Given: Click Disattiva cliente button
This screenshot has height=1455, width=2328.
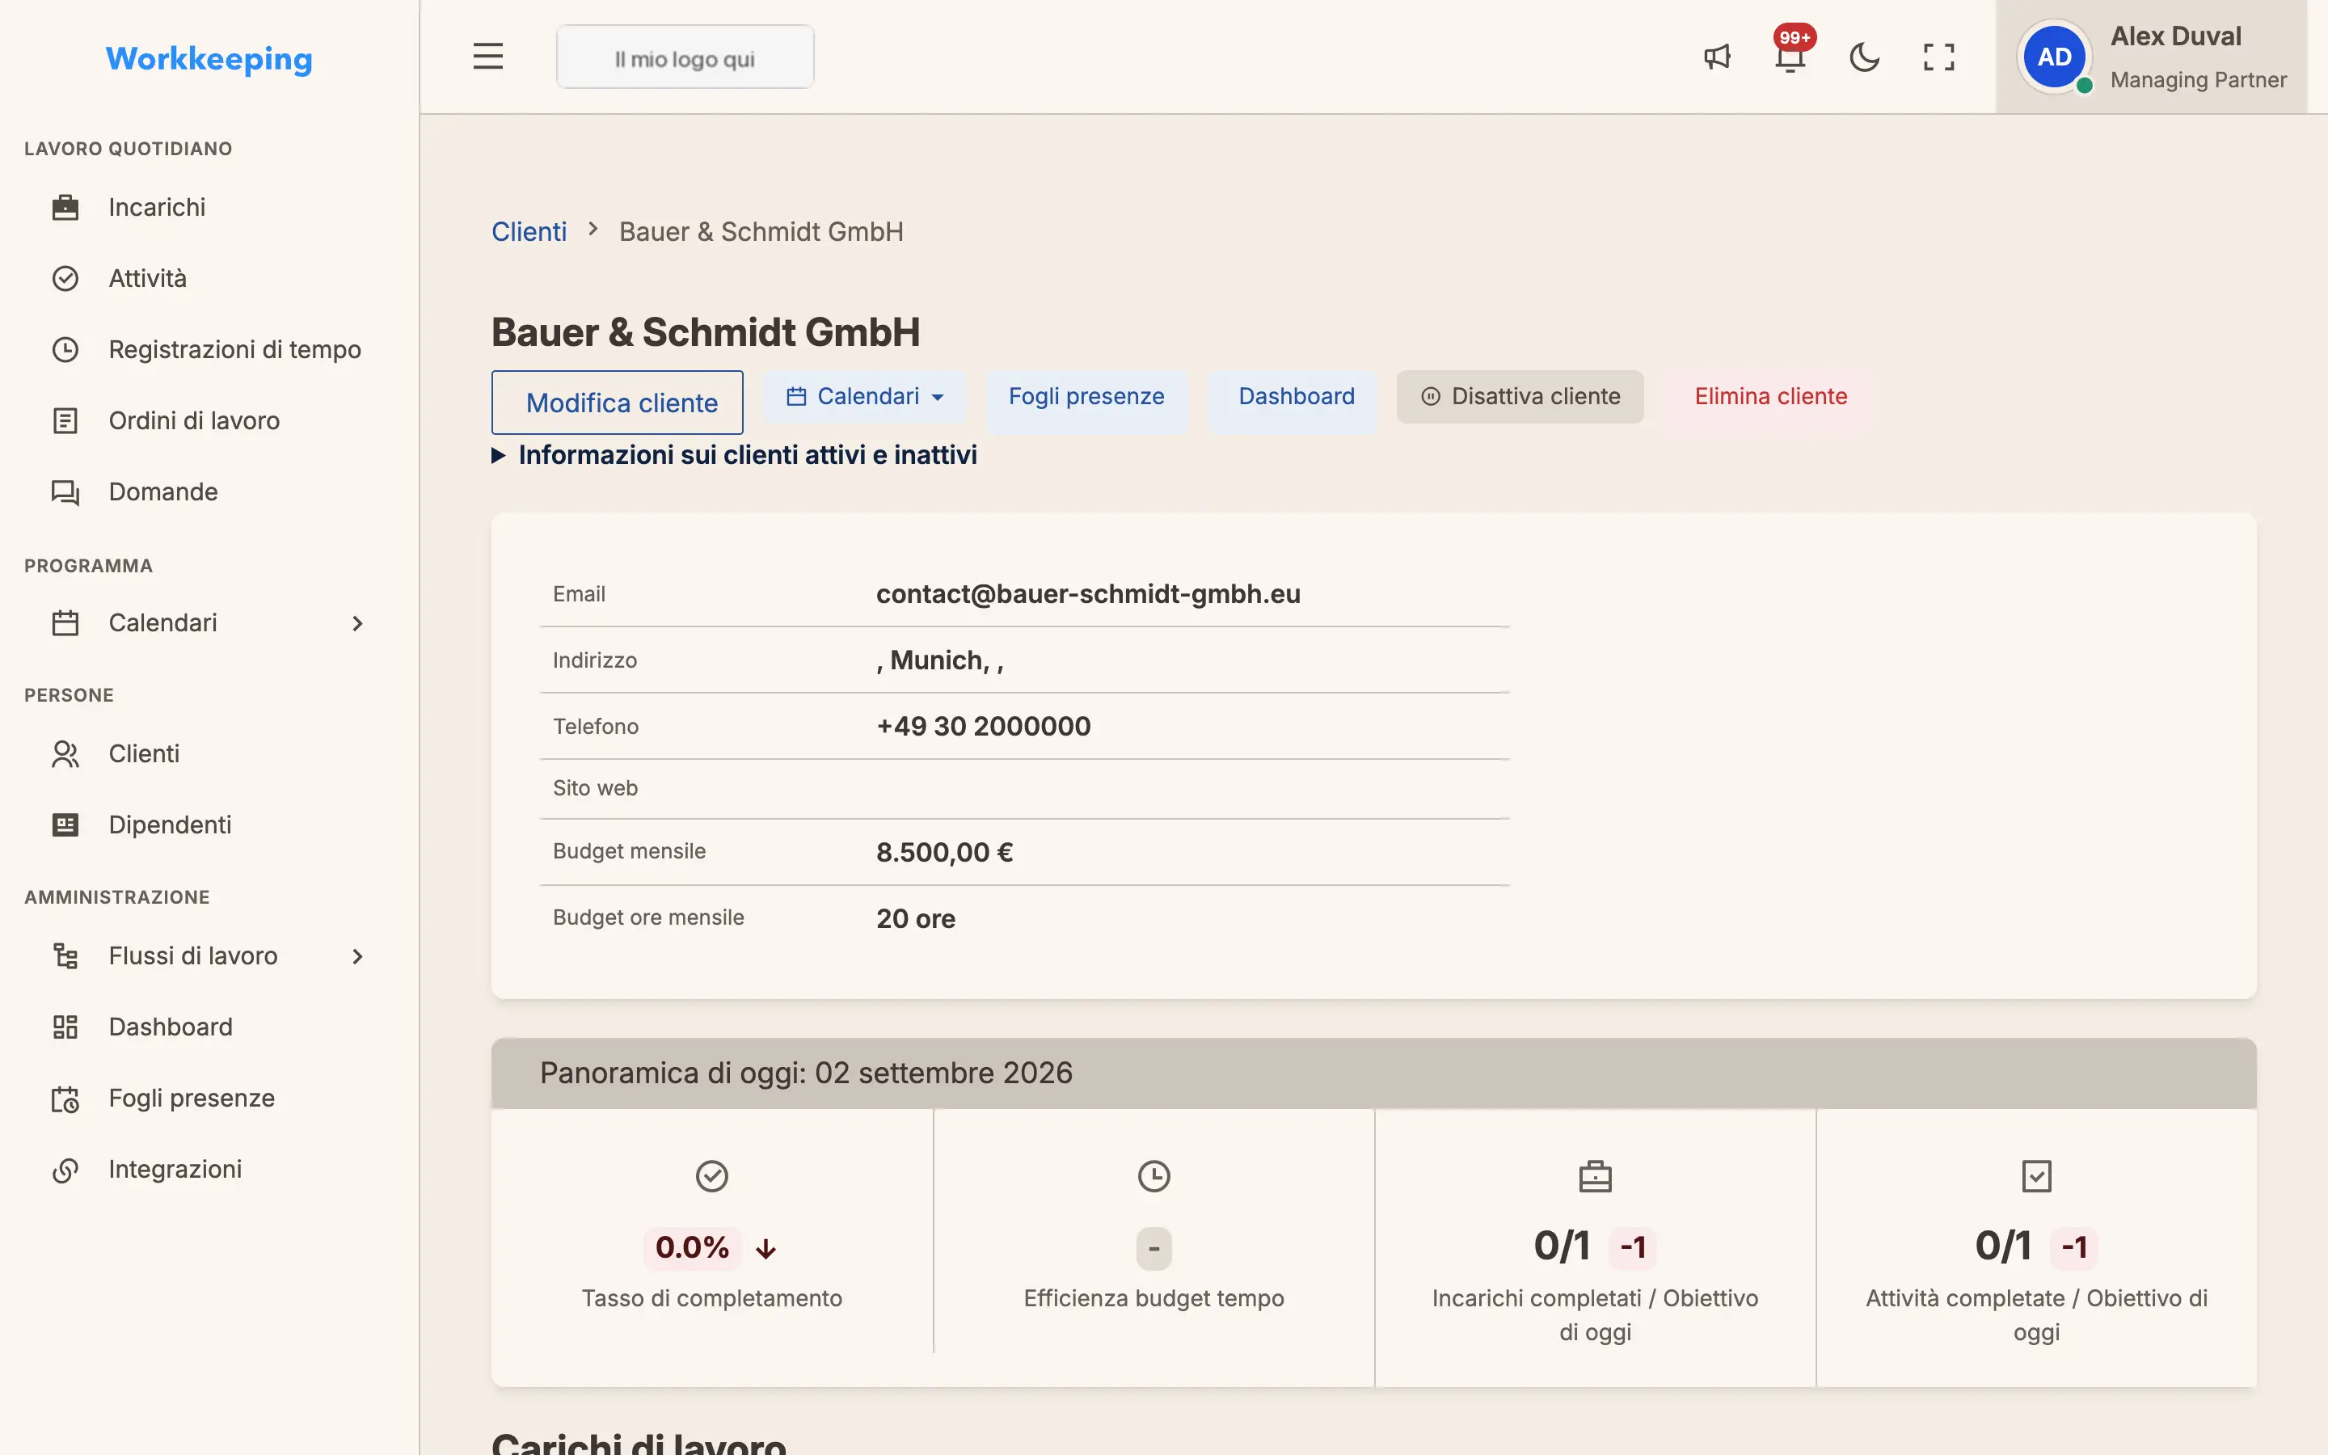Looking at the screenshot, I should (x=1520, y=396).
